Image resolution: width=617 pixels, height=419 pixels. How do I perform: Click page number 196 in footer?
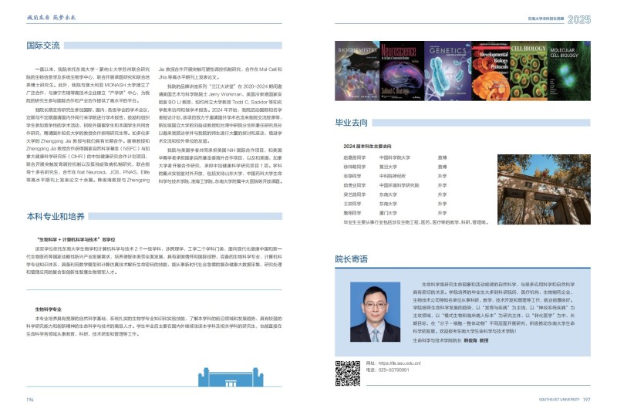pos(29,400)
